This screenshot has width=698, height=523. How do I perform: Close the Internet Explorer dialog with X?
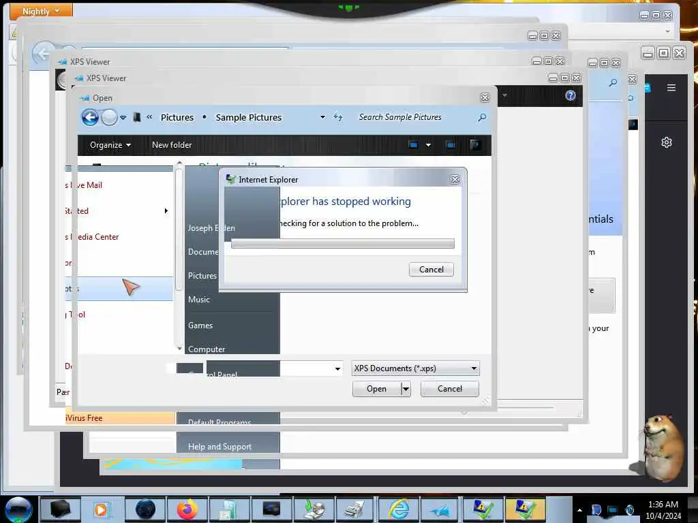[455, 179]
